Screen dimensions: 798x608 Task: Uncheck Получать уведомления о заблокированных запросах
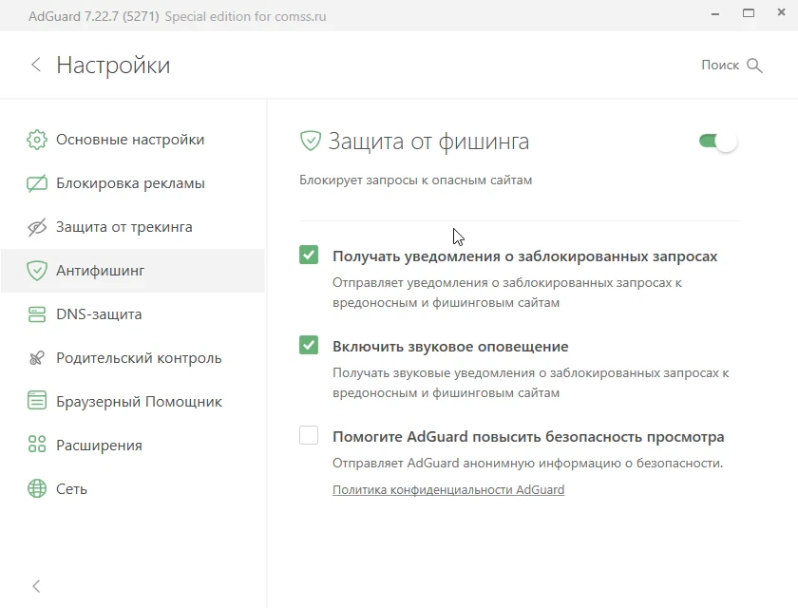[x=309, y=255]
